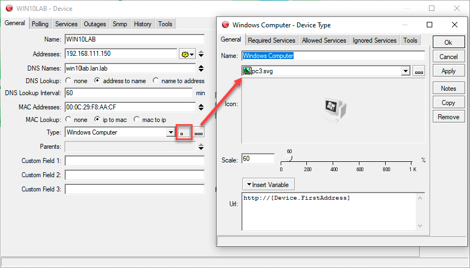
Task: Open Tools tab in WIN10LAB window
Action: click(x=165, y=24)
